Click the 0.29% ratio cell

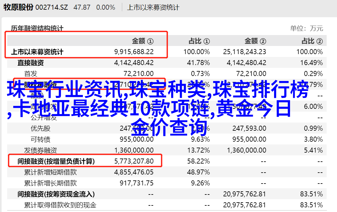pyautogui.click(x=313, y=74)
